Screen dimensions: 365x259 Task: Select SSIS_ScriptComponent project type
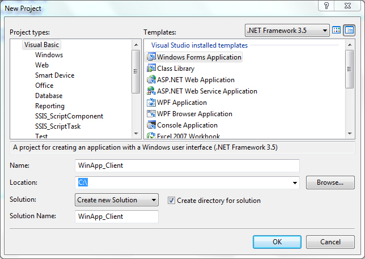point(69,116)
